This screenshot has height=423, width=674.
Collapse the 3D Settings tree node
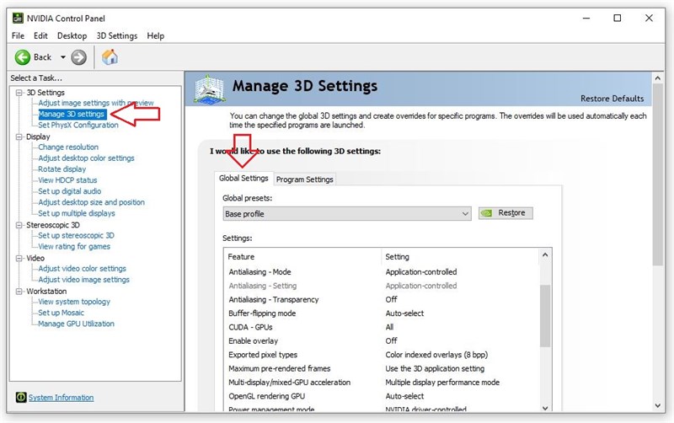point(19,93)
